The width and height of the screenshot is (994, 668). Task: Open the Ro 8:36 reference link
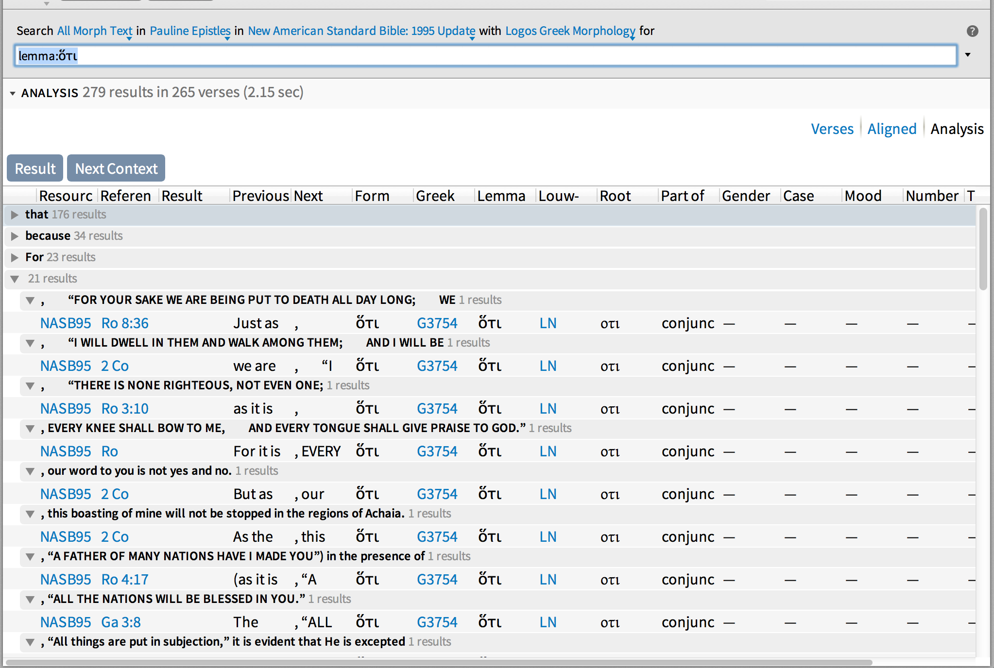click(125, 323)
